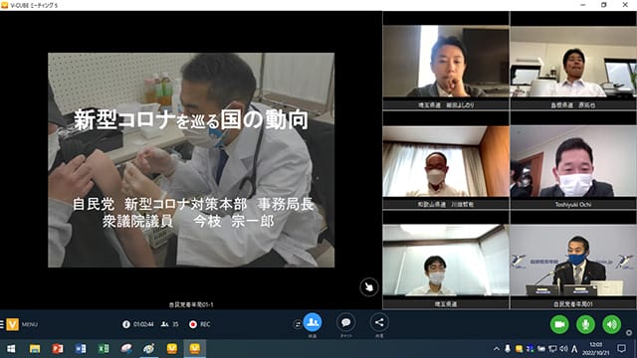Click the network icon in system tray
The width and height of the screenshot is (637, 358).
click(552, 348)
